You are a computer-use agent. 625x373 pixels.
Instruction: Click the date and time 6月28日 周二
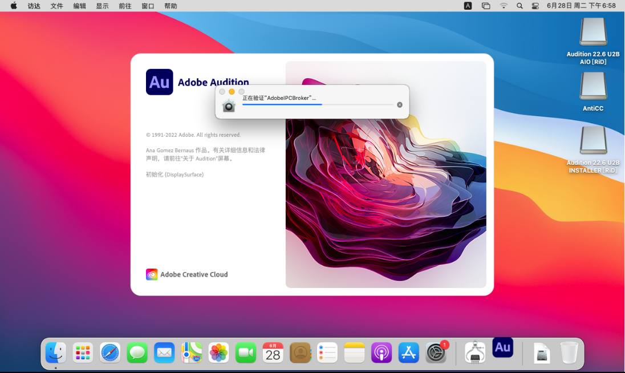[581, 6]
